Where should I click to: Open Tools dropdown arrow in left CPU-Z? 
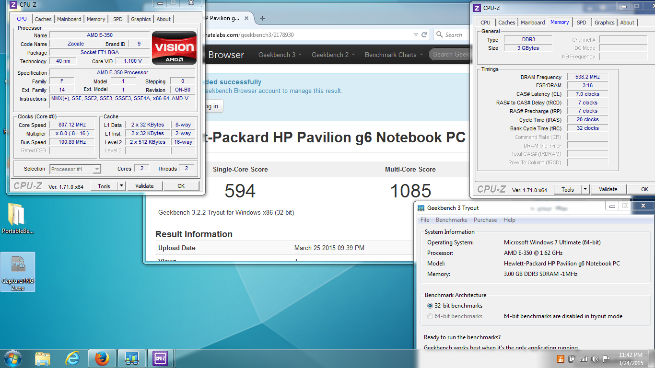pos(121,186)
